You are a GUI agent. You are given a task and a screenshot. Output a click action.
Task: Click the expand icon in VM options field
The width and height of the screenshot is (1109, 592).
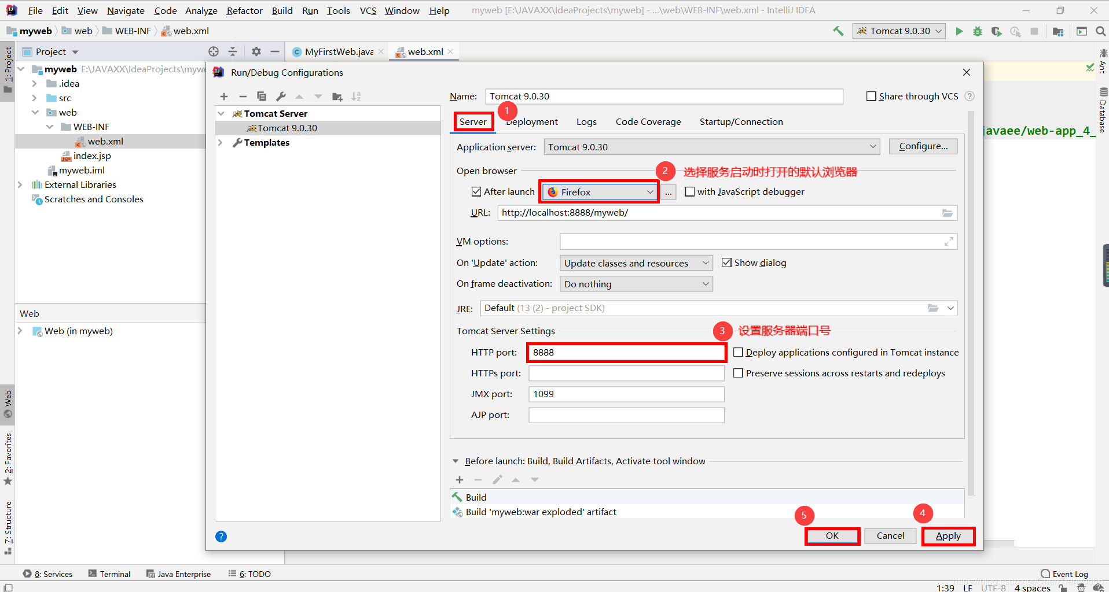pos(949,242)
